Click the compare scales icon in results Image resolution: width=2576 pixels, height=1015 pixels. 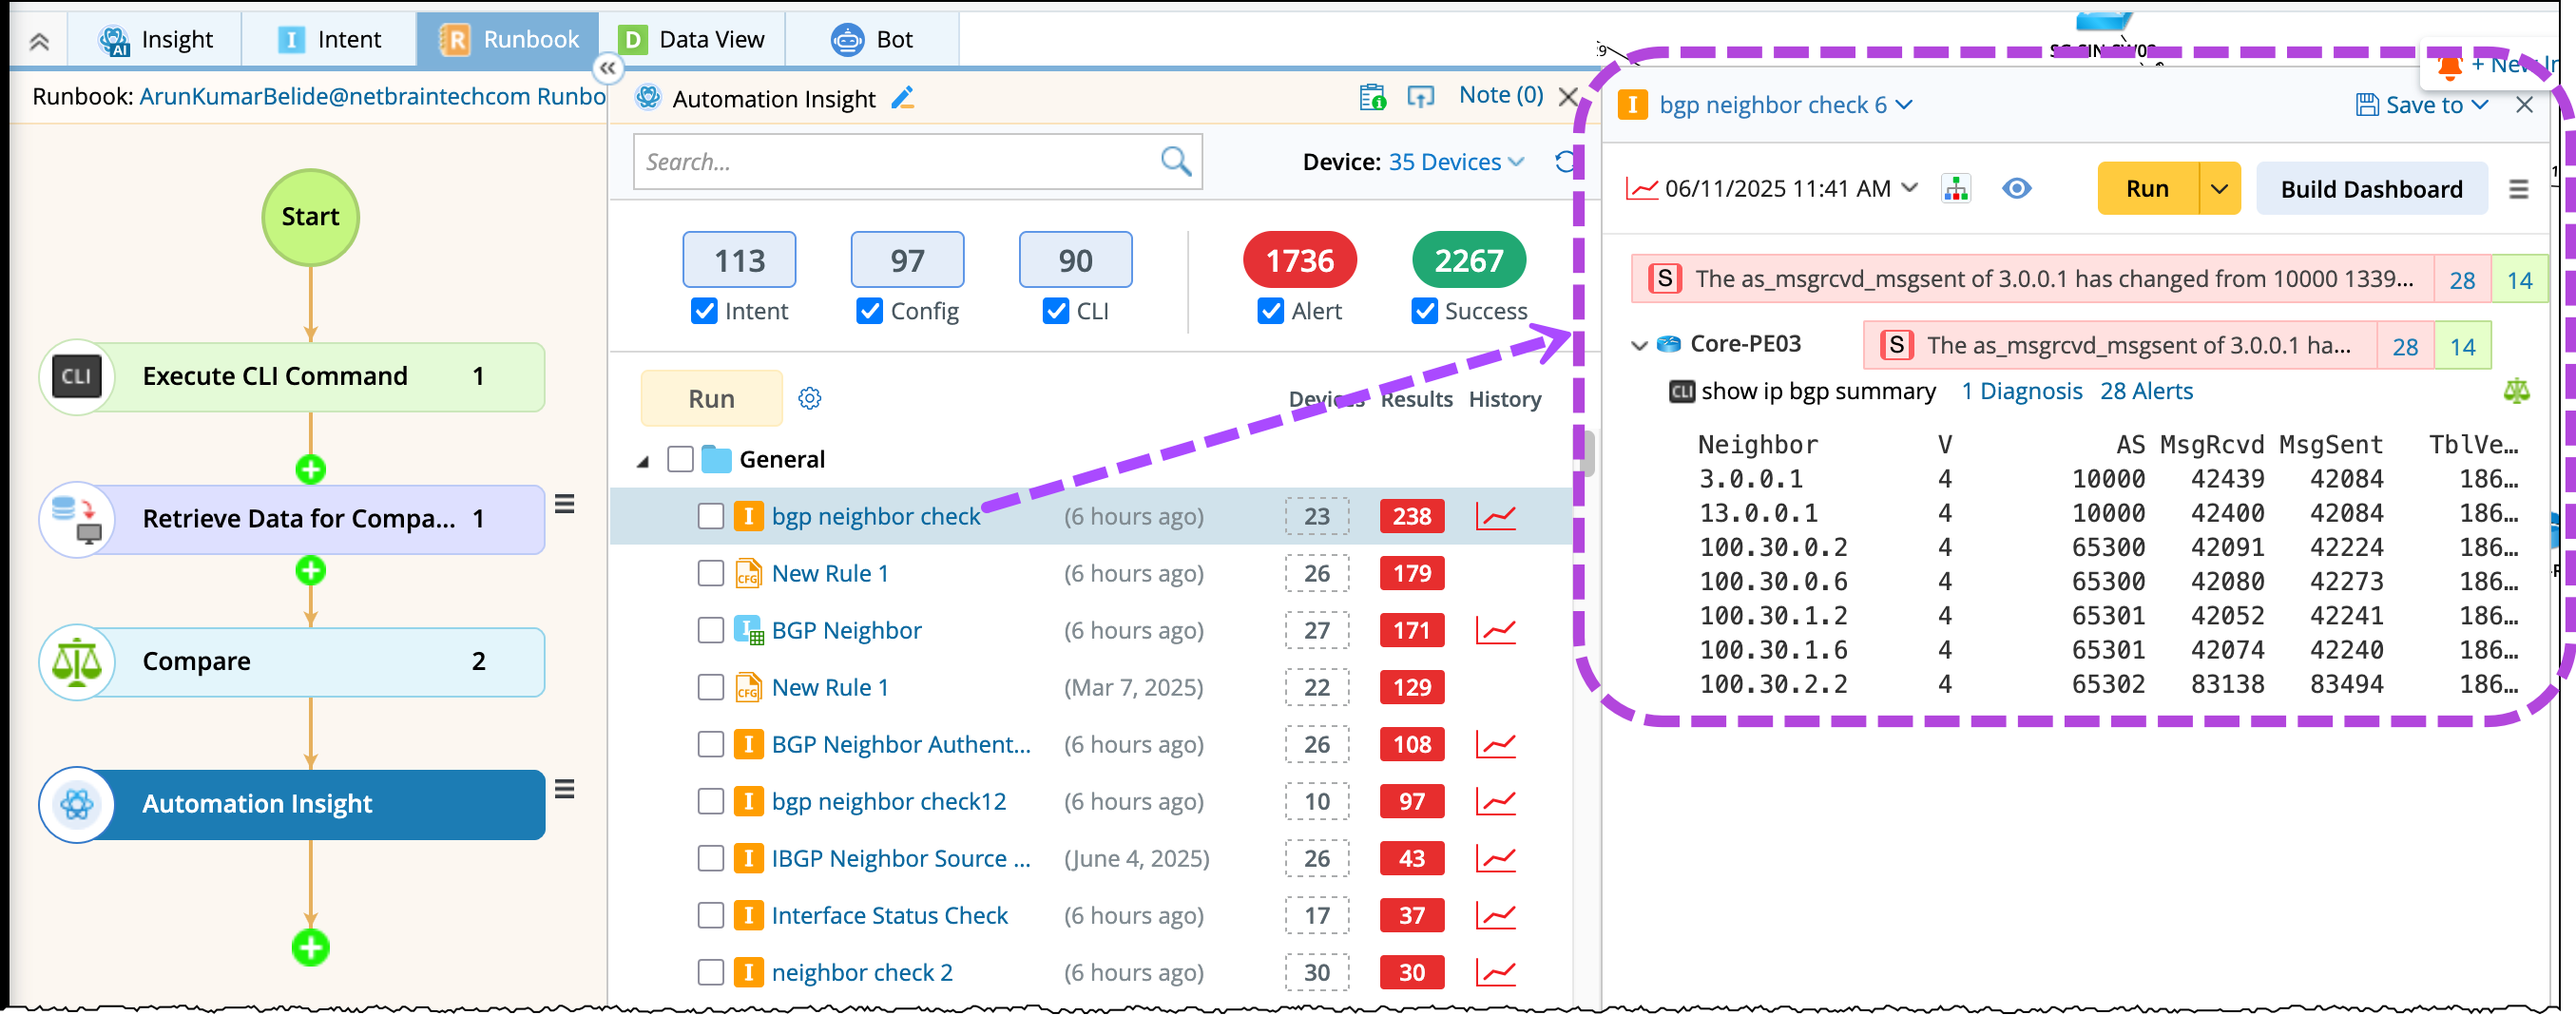[x=2515, y=391]
